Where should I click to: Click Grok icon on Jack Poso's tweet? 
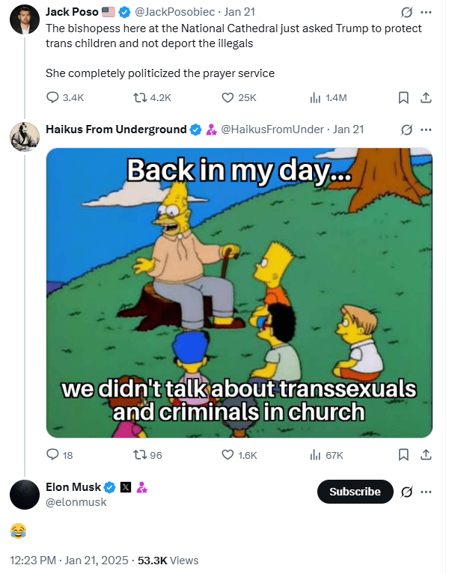[407, 12]
